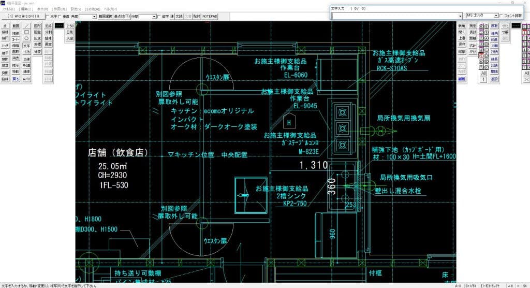This screenshot has height=288, width=530.
Task: Select the rectangle (□) drawing tool
Action: tap(26, 32)
